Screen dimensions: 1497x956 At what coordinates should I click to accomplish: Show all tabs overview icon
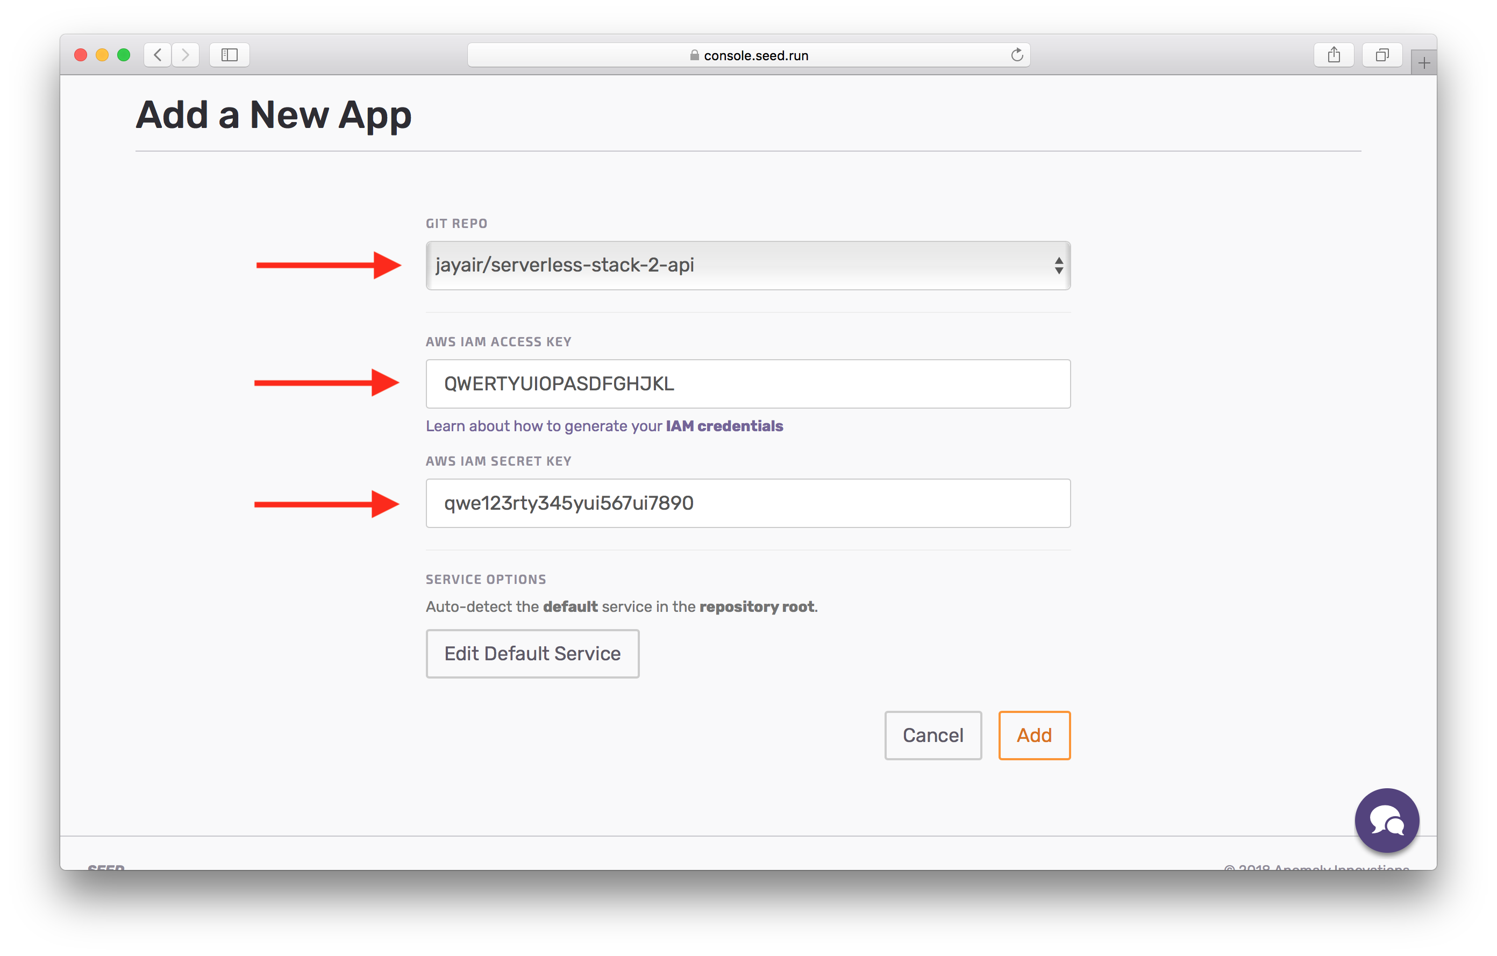(x=1381, y=55)
